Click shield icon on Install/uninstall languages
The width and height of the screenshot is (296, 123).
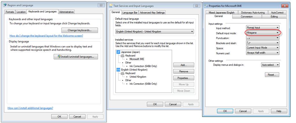click(60, 57)
